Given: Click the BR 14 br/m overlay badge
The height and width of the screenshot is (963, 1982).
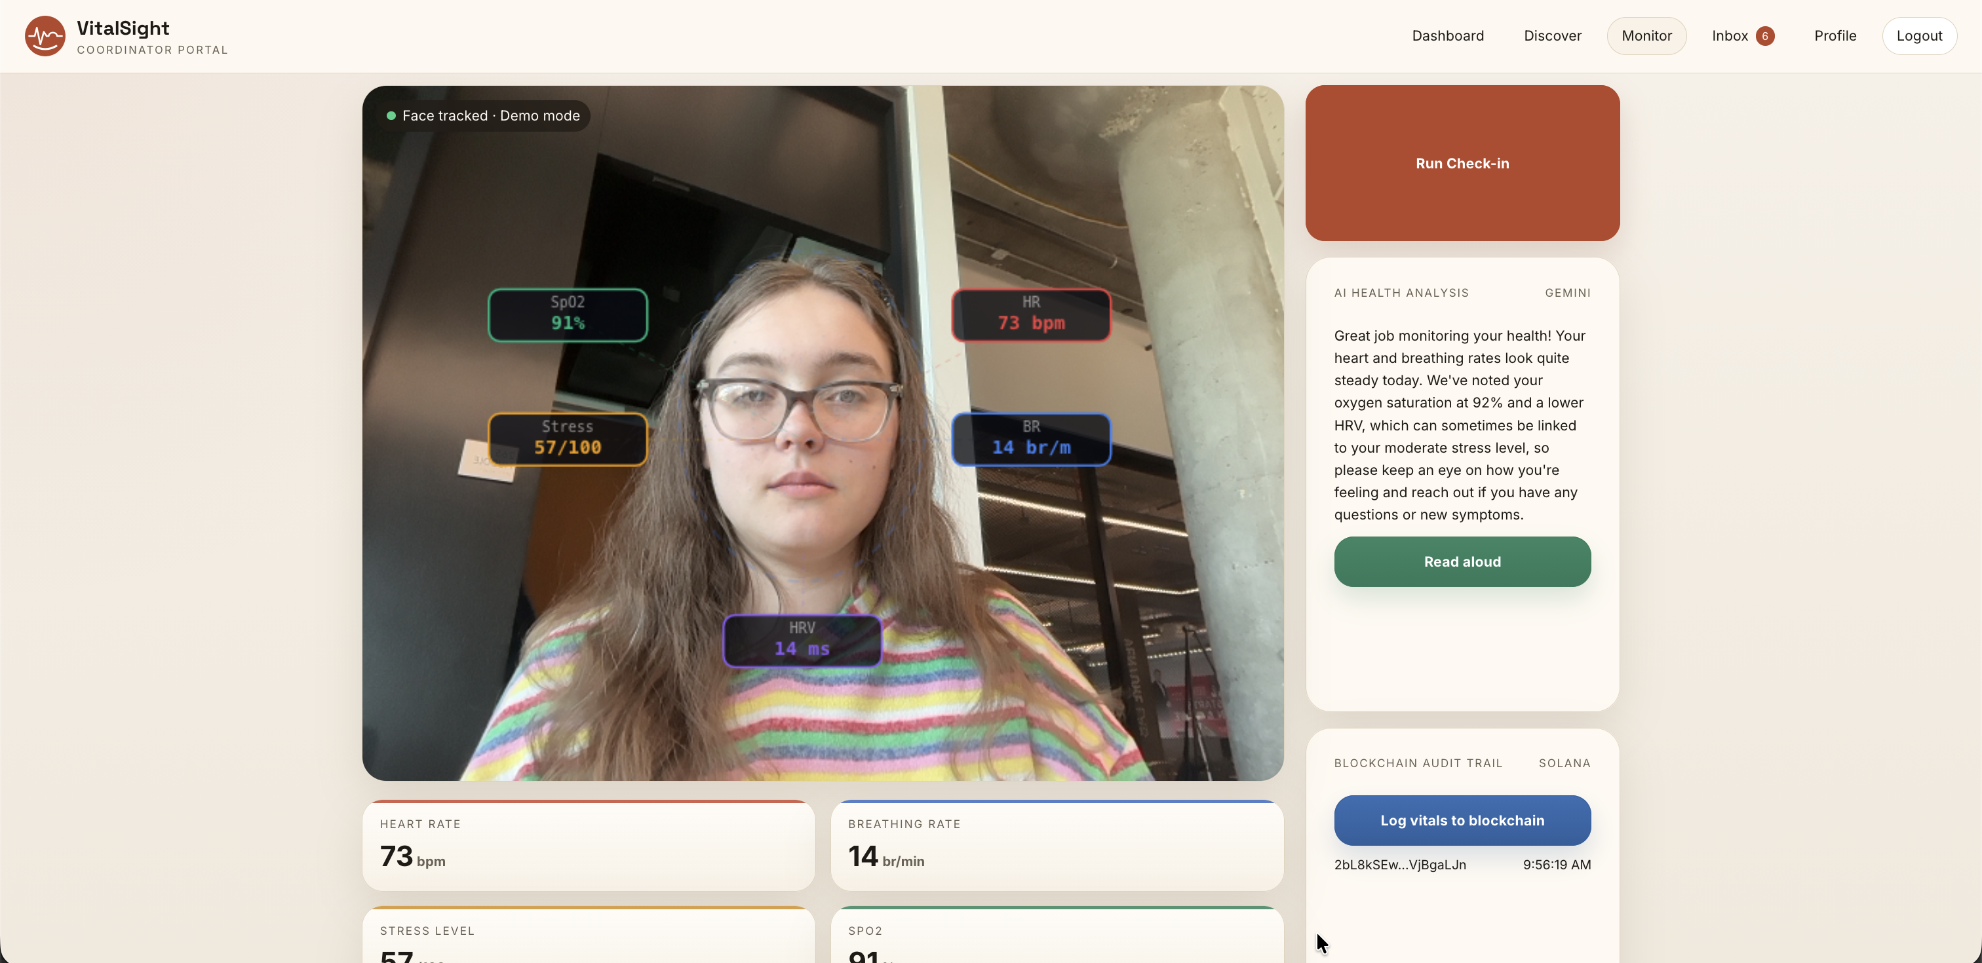Looking at the screenshot, I should click(1031, 439).
